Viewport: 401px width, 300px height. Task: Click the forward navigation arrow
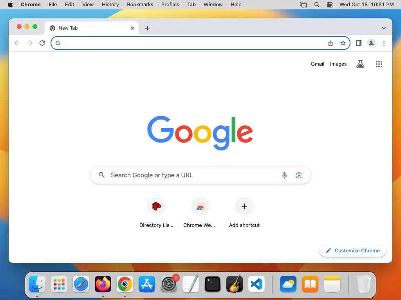[x=30, y=43]
